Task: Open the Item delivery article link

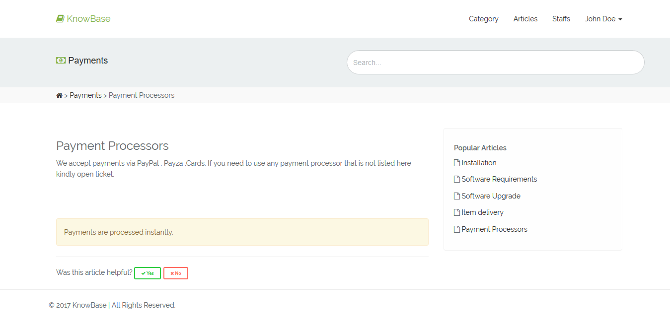Action: 482,212
